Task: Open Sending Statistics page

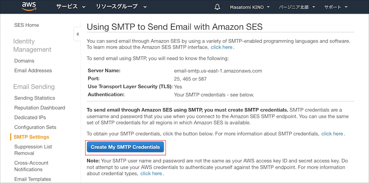Action: point(35,98)
